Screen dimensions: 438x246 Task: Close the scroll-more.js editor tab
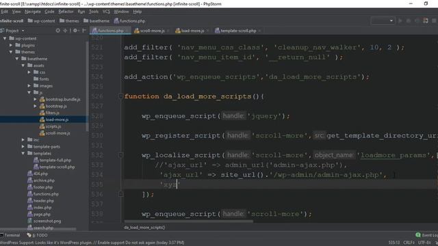(168, 31)
